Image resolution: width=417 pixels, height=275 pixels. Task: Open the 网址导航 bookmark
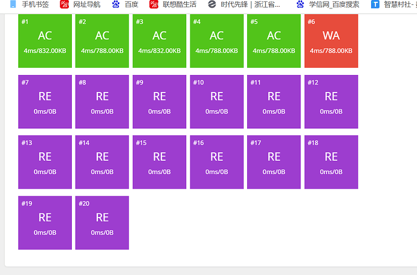coord(80,4)
